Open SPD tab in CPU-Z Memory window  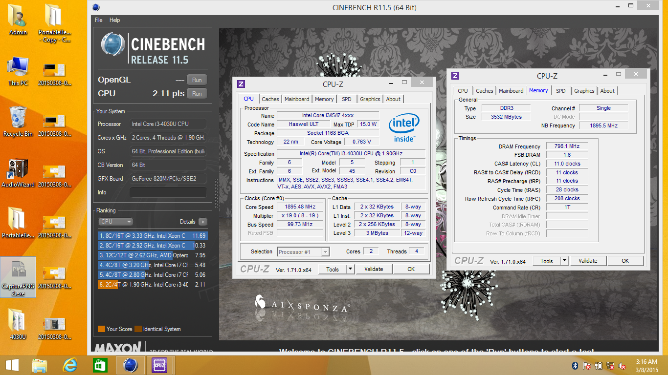point(561,91)
